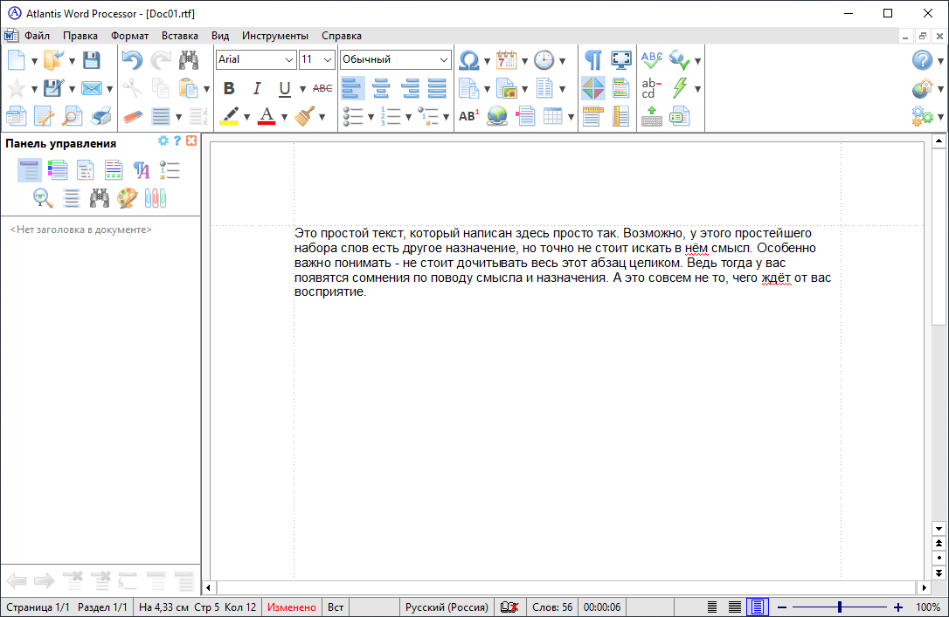Open the Вставка menu

point(179,36)
